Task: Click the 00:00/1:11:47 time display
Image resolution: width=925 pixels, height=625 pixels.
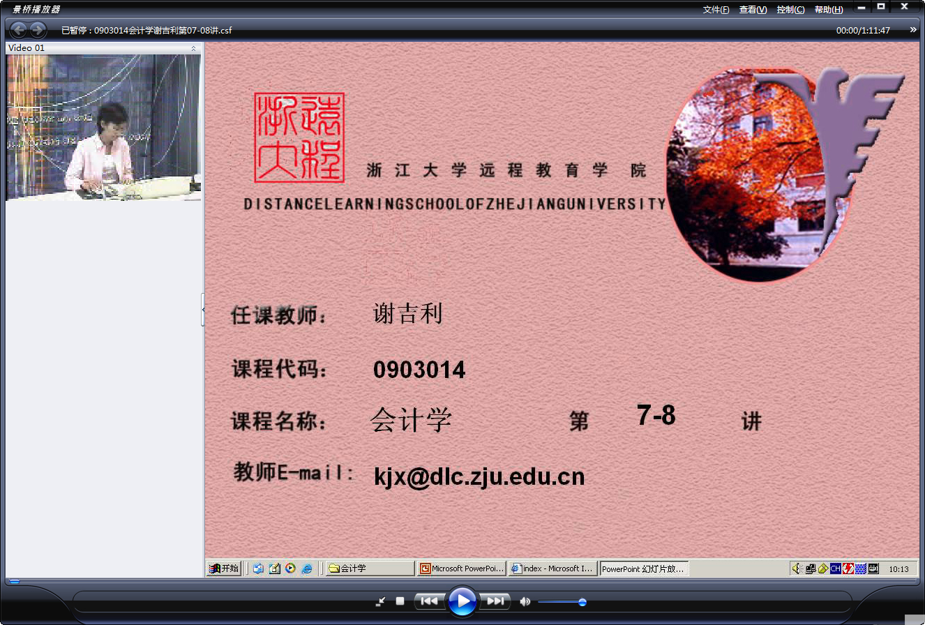Action: [863, 30]
